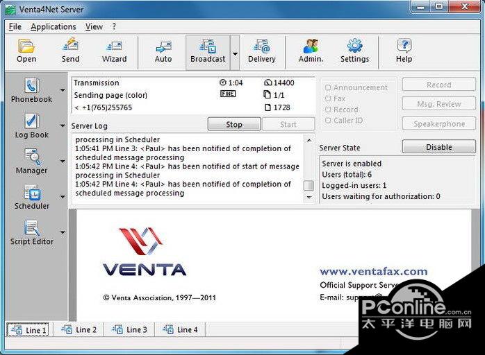Click the Speakerphone button
This screenshot has height=355, width=485.
(439, 124)
